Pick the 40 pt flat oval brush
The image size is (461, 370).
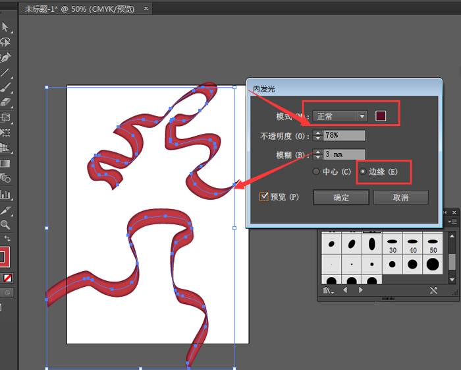point(412,244)
